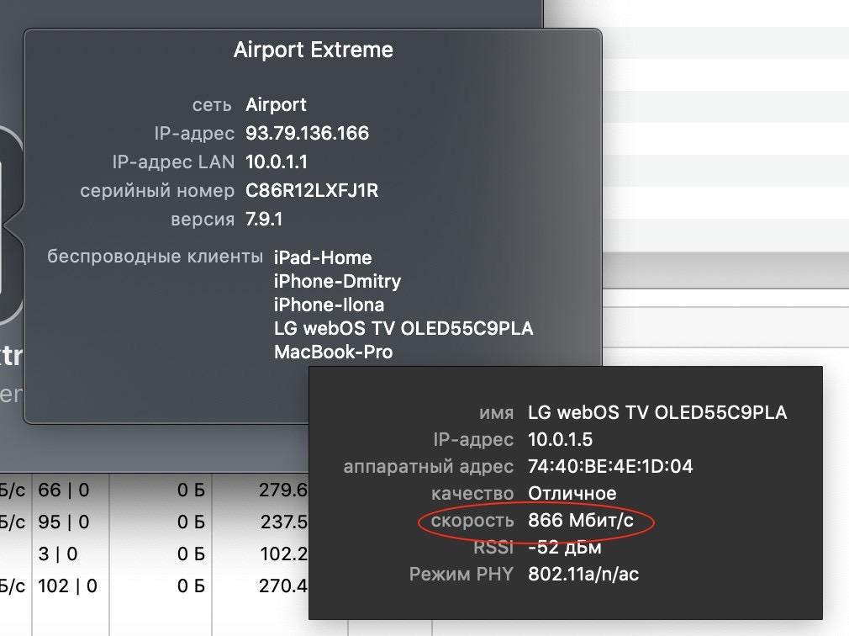This screenshot has height=636, width=849.
Task: Click LAN IP address 10.0.1.1
Action: pyautogui.click(x=276, y=162)
